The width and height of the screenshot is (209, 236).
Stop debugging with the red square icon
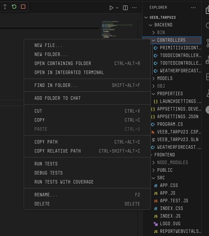point(23,7)
